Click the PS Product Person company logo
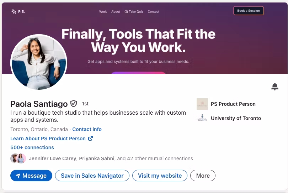The image size is (288, 193). point(202,104)
